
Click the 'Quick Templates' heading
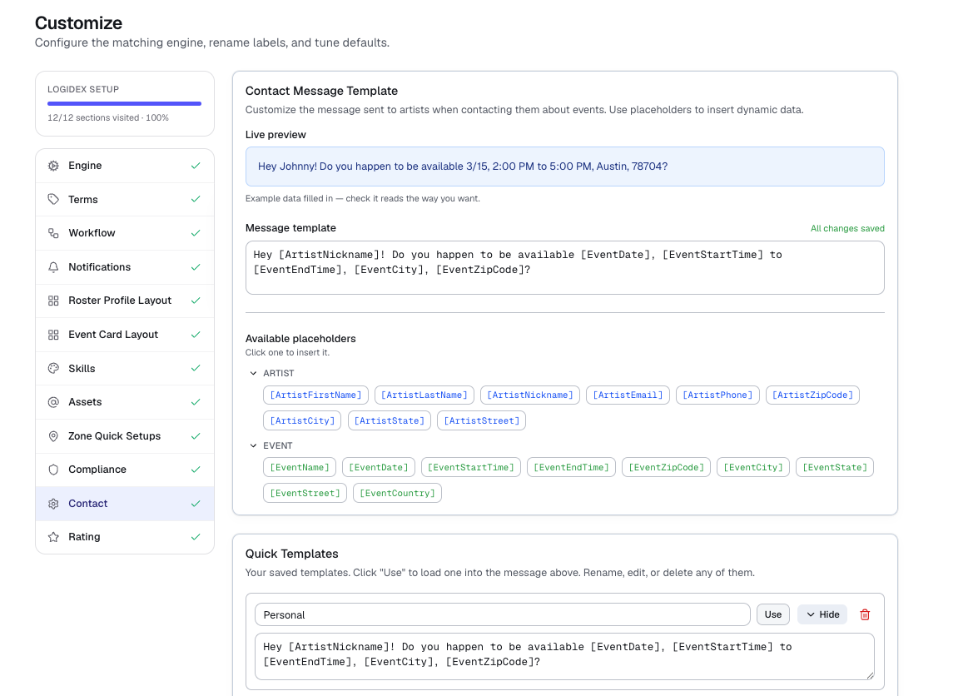click(291, 554)
